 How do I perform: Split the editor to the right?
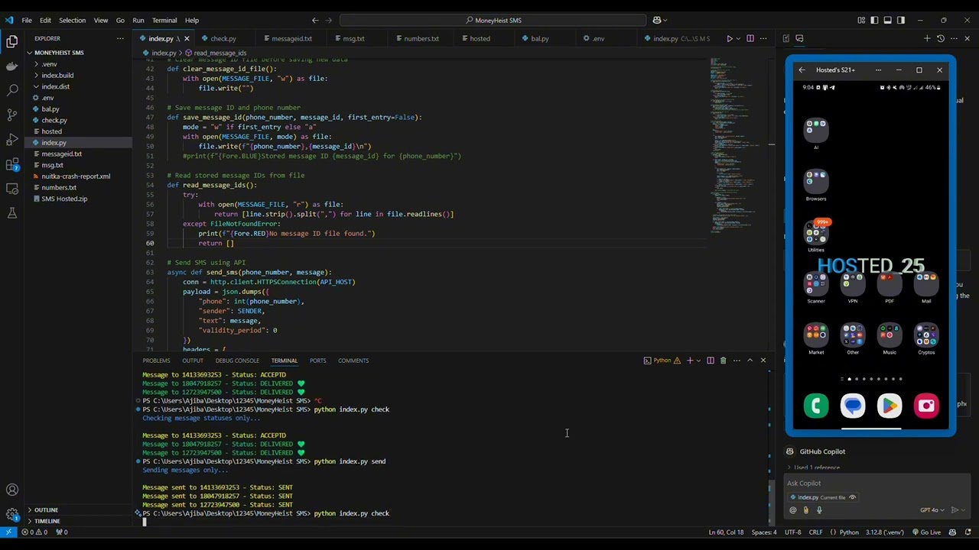pos(750,38)
